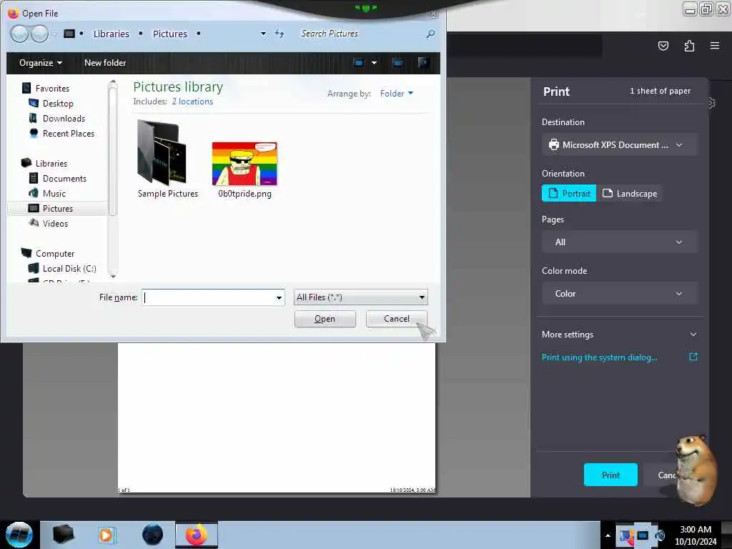The height and width of the screenshot is (549, 732).
Task: Select Local Disk (C:)
Action: click(x=69, y=269)
